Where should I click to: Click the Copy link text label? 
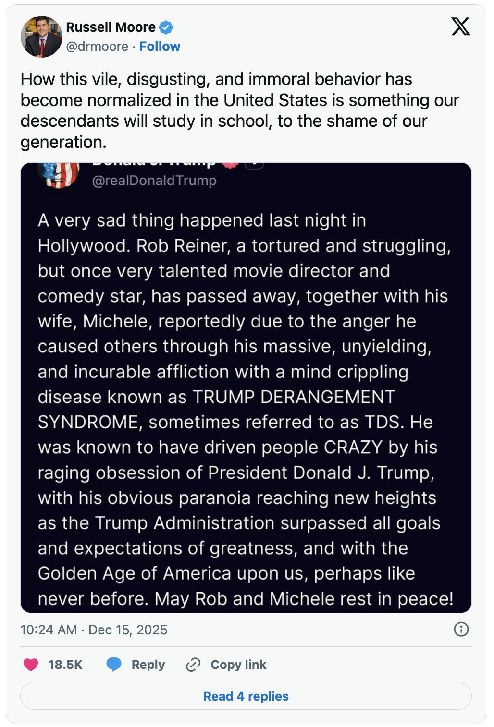tap(238, 665)
